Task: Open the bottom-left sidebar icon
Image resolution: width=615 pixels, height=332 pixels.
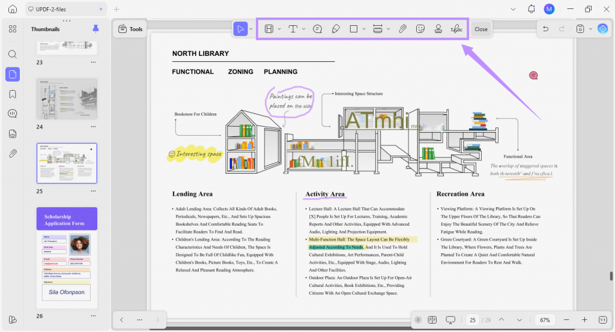Action: click(x=13, y=319)
